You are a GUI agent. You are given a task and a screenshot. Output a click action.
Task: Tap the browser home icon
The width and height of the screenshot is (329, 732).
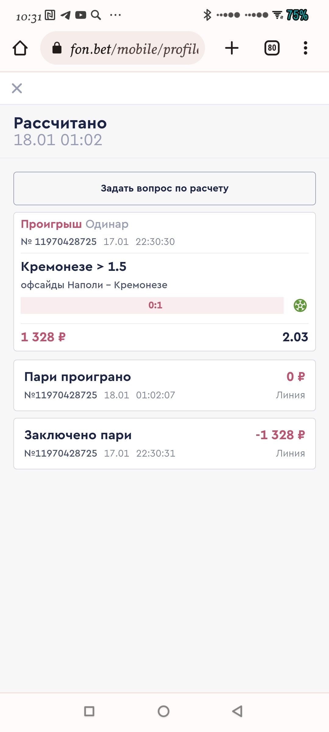(20, 48)
